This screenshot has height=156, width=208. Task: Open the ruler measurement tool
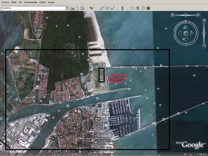[x=123, y=8]
